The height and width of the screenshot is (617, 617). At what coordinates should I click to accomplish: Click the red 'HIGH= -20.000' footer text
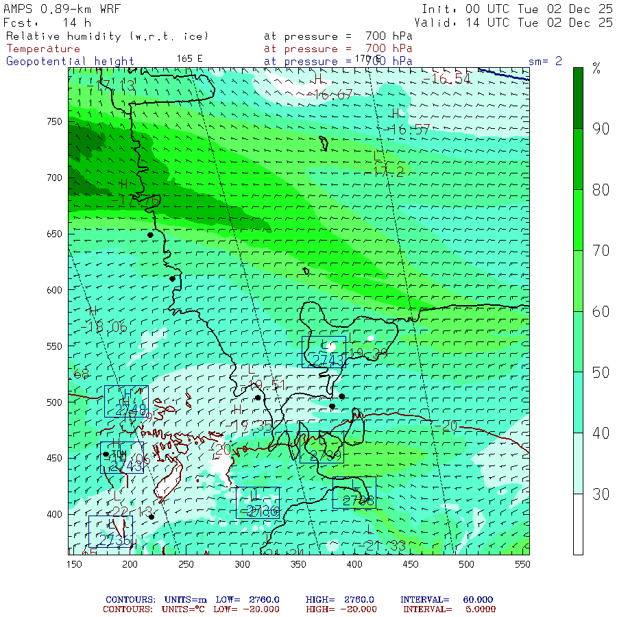pyautogui.click(x=341, y=609)
